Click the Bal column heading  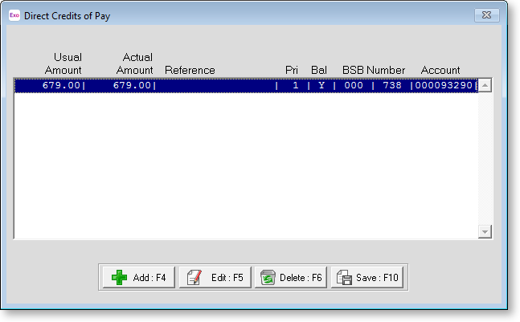point(319,71)
